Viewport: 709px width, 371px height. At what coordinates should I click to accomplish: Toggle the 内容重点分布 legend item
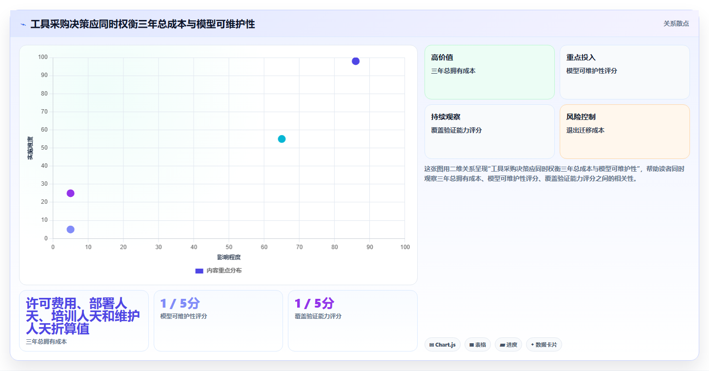tap(218, 271)
